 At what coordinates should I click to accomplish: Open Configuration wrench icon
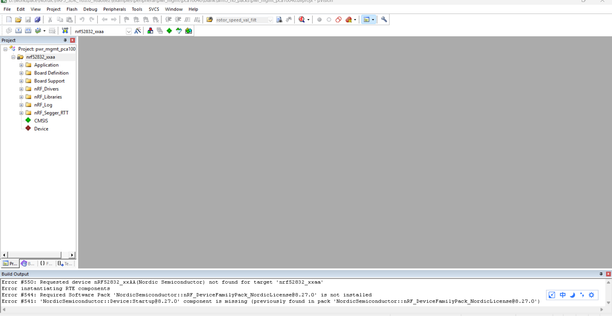[x=384, y=19]
